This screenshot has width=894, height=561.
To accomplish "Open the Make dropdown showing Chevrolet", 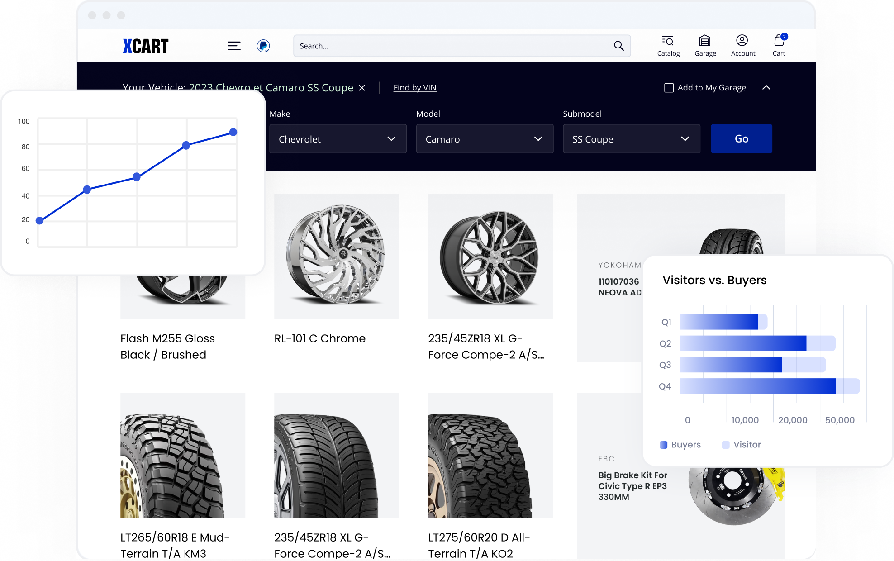I will (338, 139).
